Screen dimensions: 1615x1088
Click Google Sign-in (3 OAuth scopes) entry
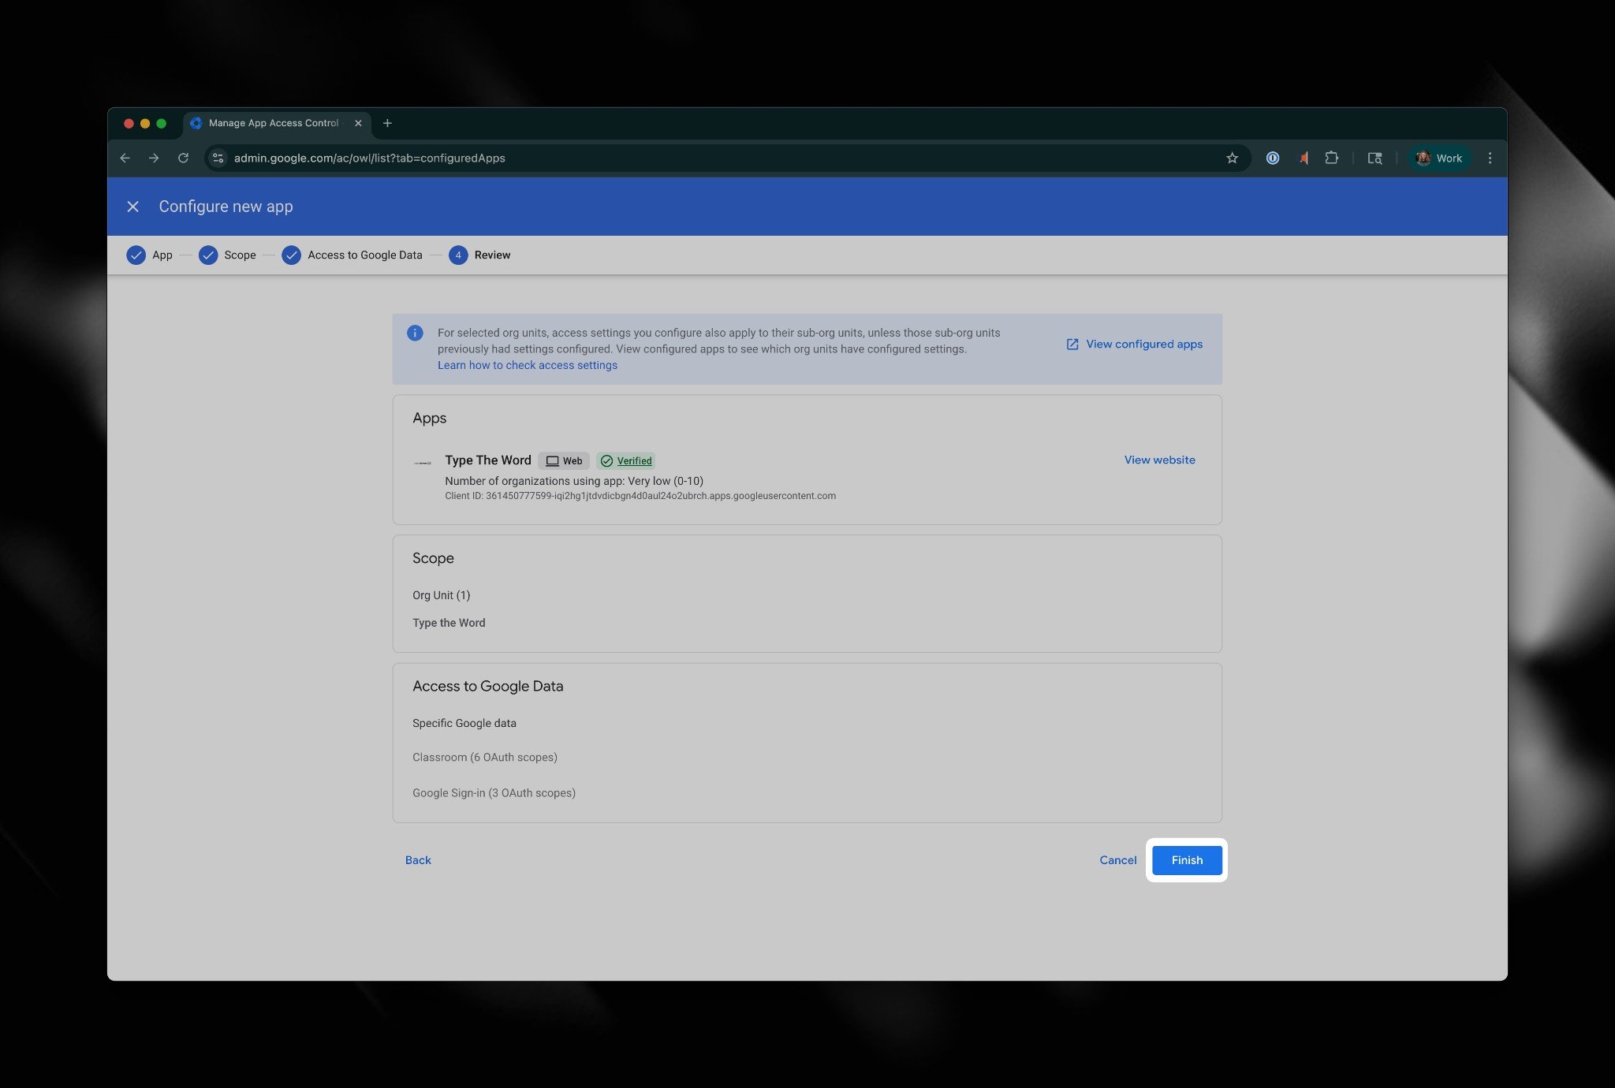pos(494,793)
